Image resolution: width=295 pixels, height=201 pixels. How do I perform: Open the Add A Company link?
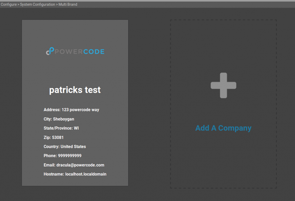pyautogui.click(x=223, y=128)
